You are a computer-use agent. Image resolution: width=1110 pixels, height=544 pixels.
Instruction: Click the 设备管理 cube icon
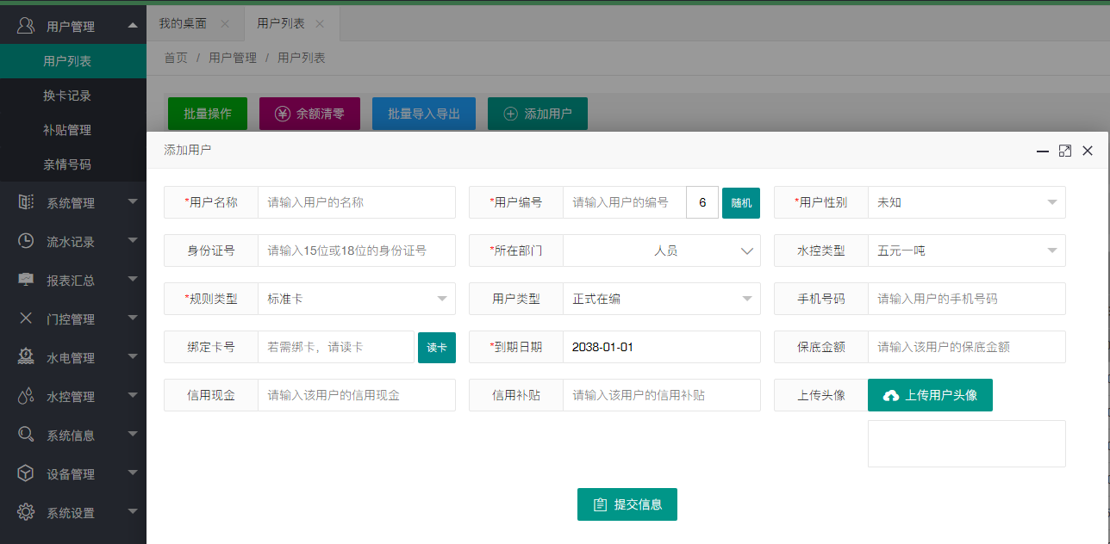(26, 473)
